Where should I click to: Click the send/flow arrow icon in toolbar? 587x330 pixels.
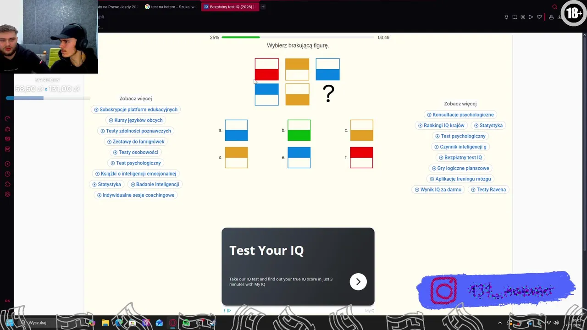[531, 17]
